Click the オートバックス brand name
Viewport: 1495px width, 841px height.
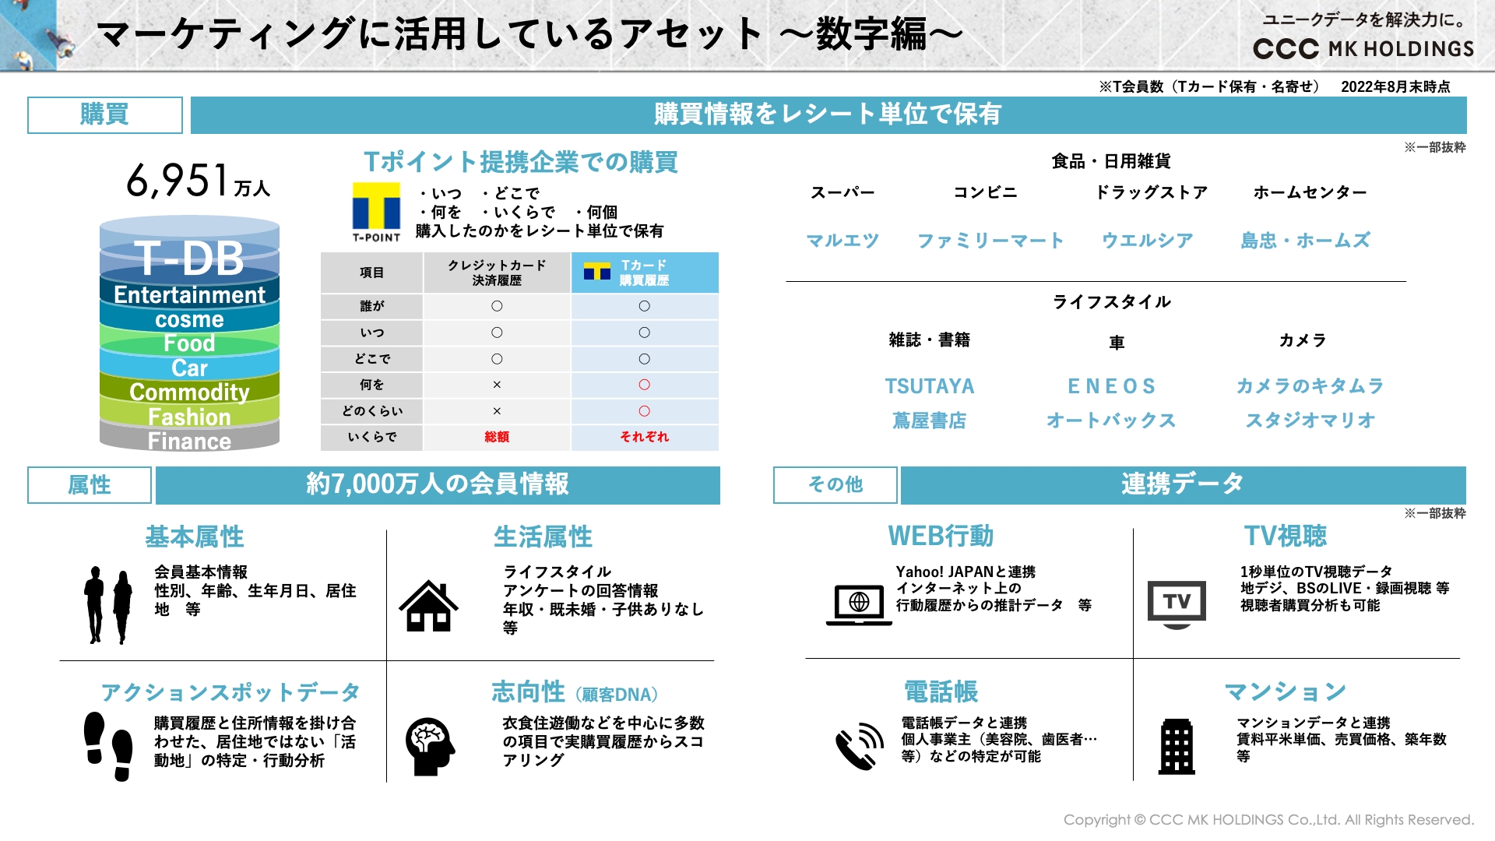pyautogui.click(x=1111, y=420)
